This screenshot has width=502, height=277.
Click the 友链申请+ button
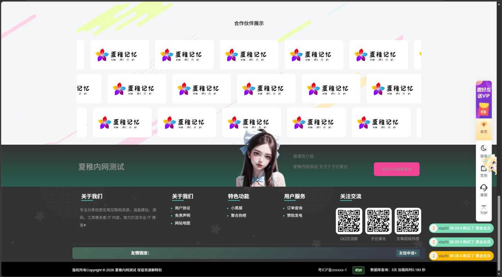pyautogui.click(x=407, y=253)
